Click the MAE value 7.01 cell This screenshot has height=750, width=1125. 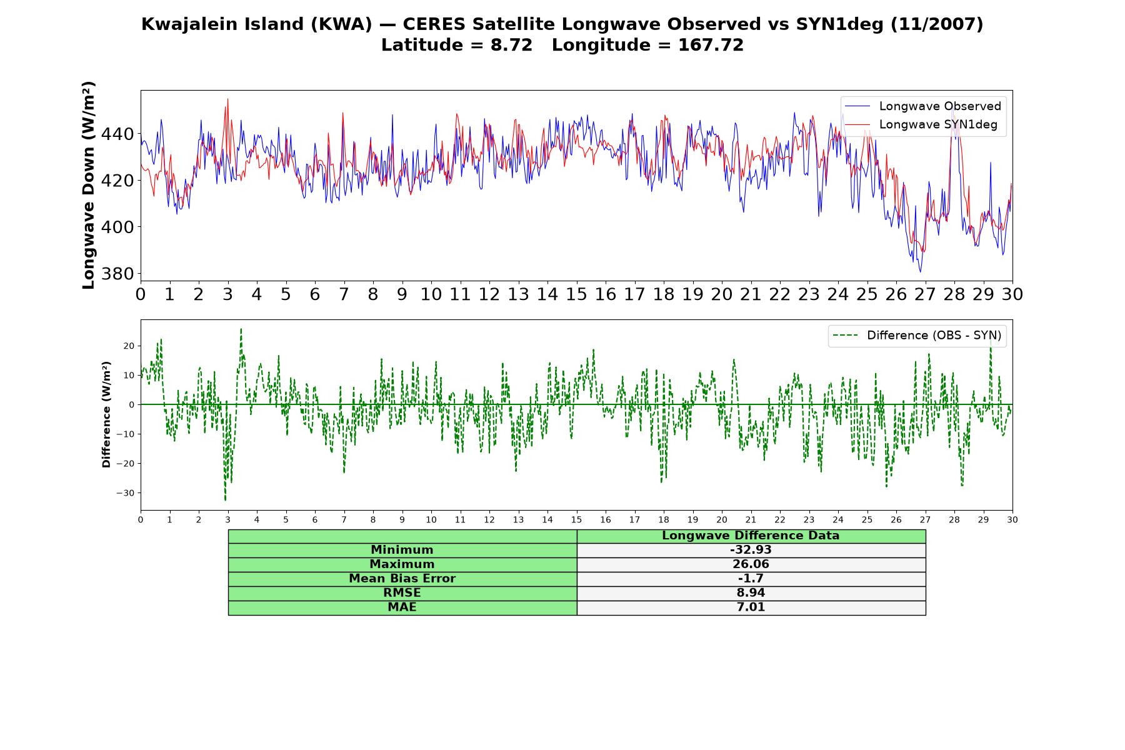(751, 607)
